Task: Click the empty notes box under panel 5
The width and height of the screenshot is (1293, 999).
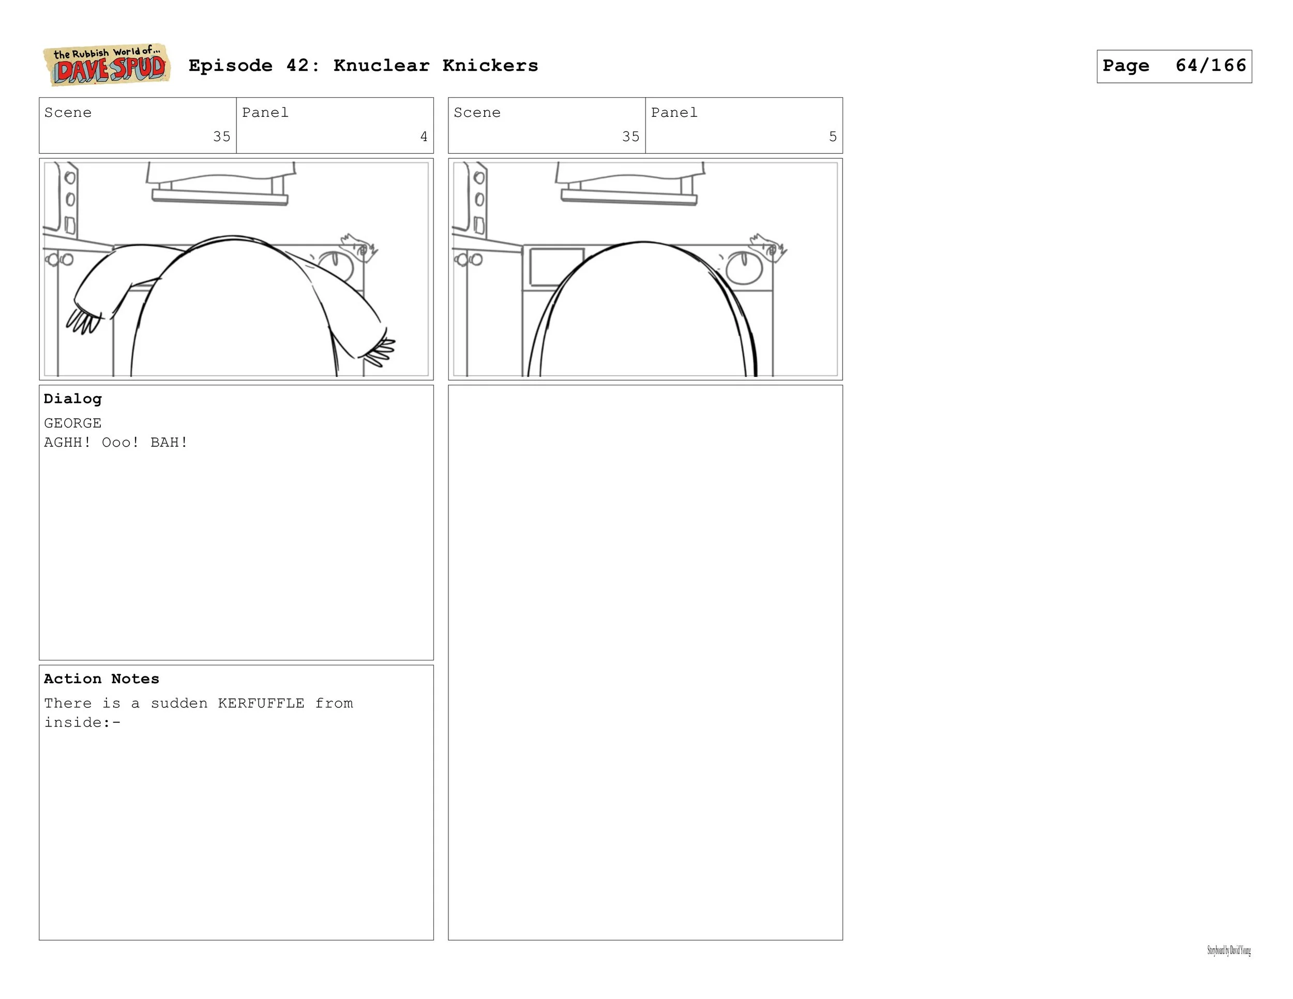Action: pos(645,662)
